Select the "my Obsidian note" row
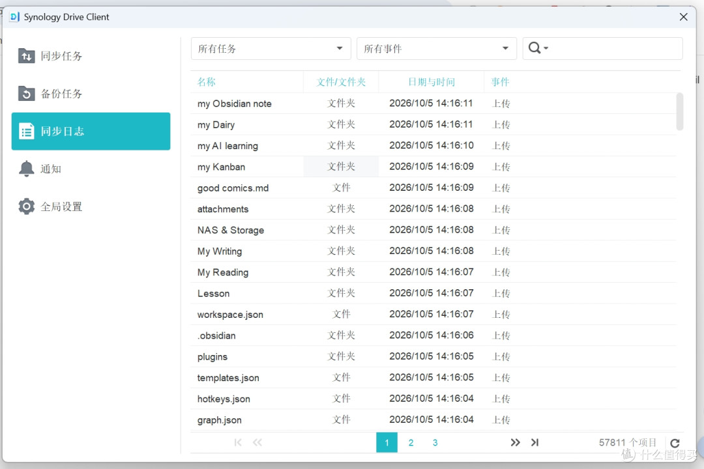This screenshot has height=469, width=704. coord(433,104)
